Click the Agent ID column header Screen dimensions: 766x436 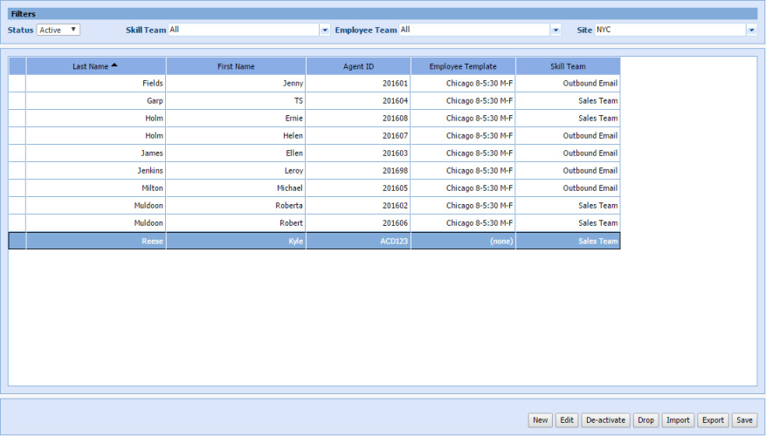point(358,66)
